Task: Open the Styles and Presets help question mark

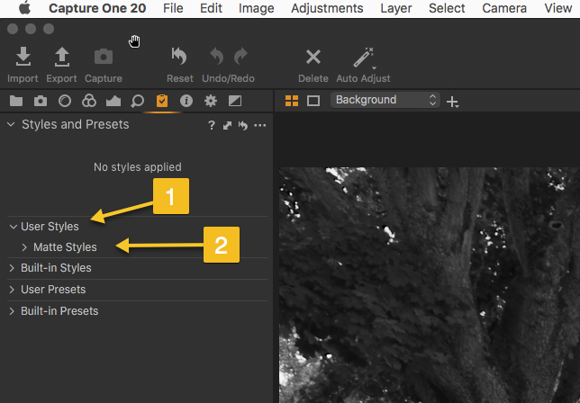Action: click(x=212, y=126)
